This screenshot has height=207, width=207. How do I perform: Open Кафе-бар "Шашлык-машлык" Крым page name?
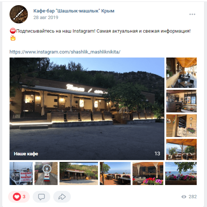point(74,11)
